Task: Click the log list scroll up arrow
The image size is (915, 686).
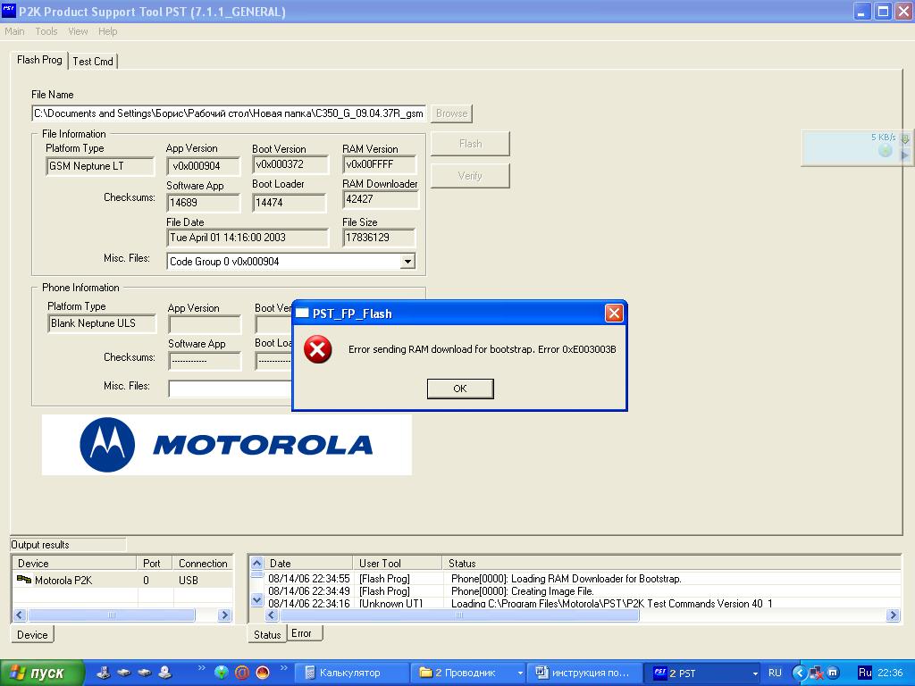Action: click(x=256, y=564)
